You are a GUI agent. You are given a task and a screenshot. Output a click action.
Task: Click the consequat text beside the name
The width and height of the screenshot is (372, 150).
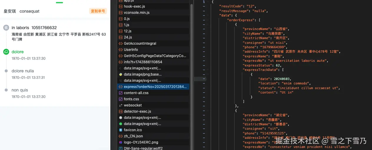click(x=29, y=11)
